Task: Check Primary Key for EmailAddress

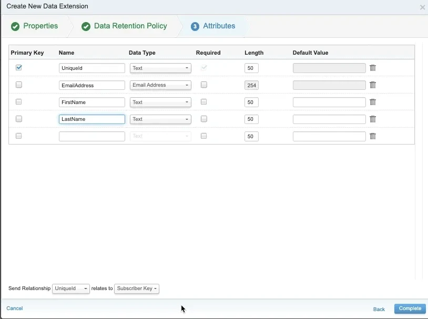Action: point(18,85)
